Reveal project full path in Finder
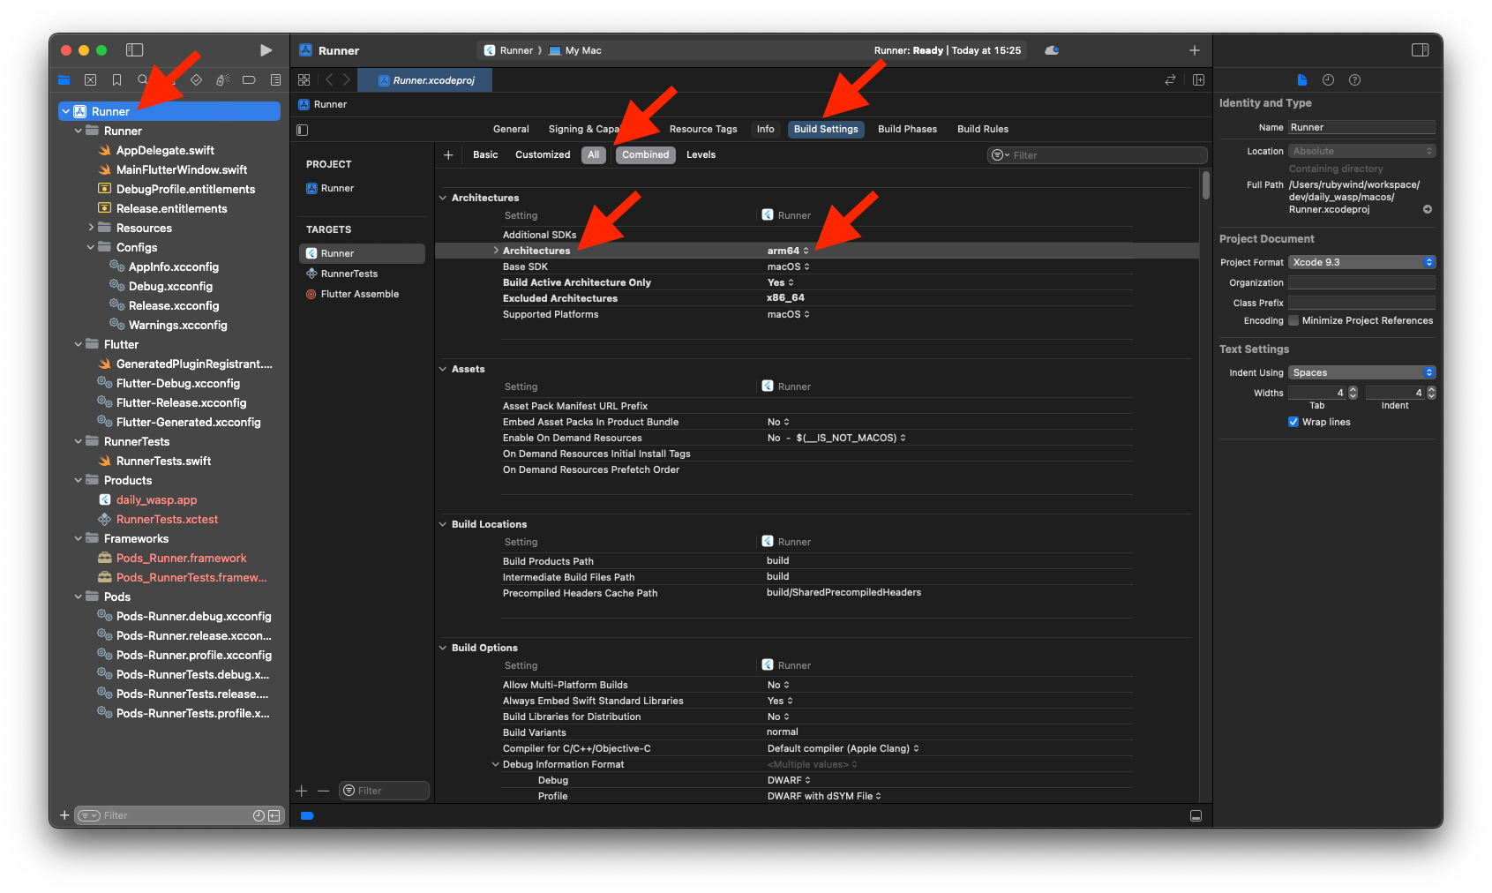 point(1428,209)
